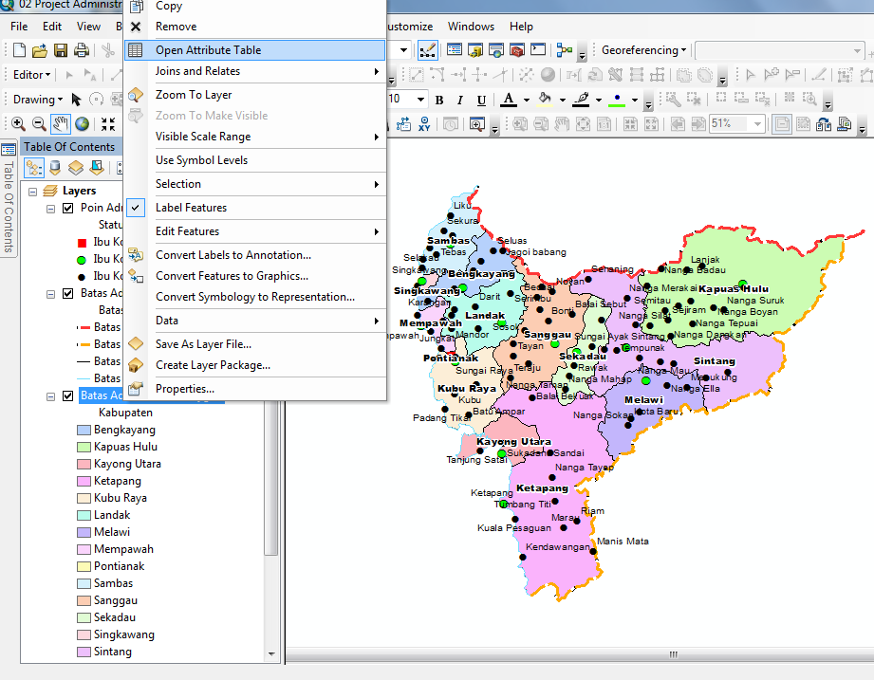Activate the Zoom In magnifier tool
874x680 pixels.
pyautogui.click(x=17, y=123)
